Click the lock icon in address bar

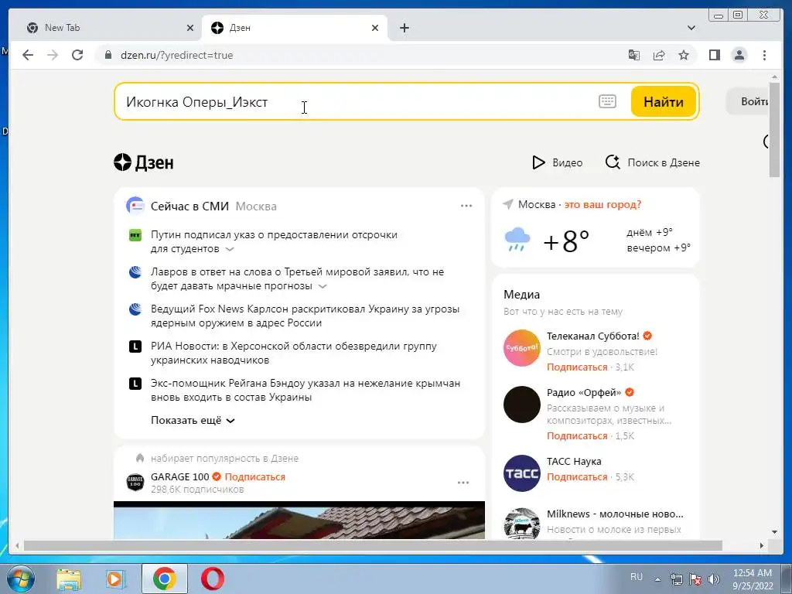tap(108, 55)
